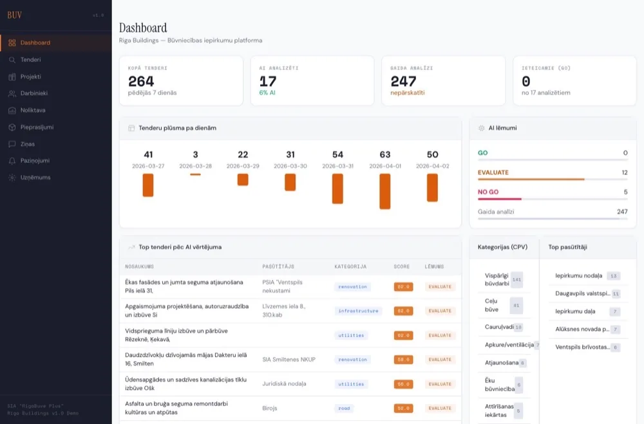Screen dimensions: 644x424
Task: Open Tenderi via its magnifier icon
Action: click(x=12, y=60)
